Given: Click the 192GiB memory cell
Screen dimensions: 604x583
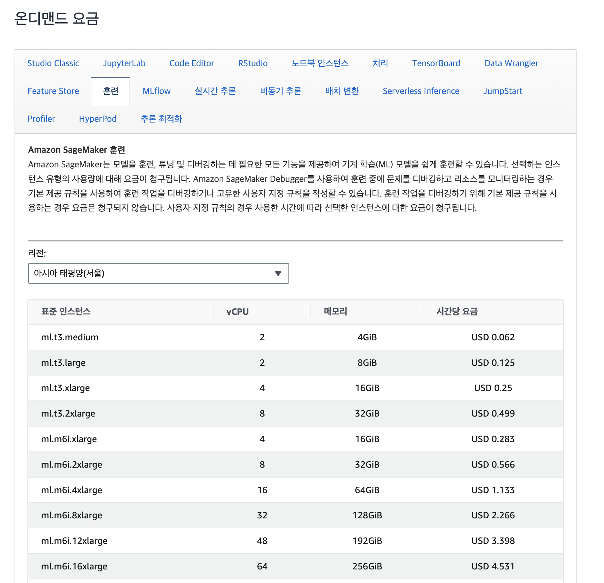Looking at the screenshot, I should 367,541.
